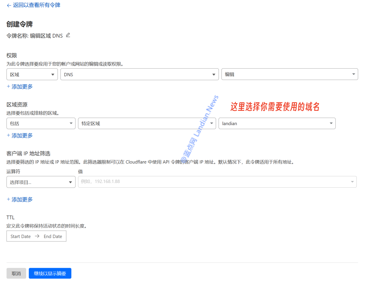Open the 区域 permission type dropdown
374x283 pixels.
(32, 75)
